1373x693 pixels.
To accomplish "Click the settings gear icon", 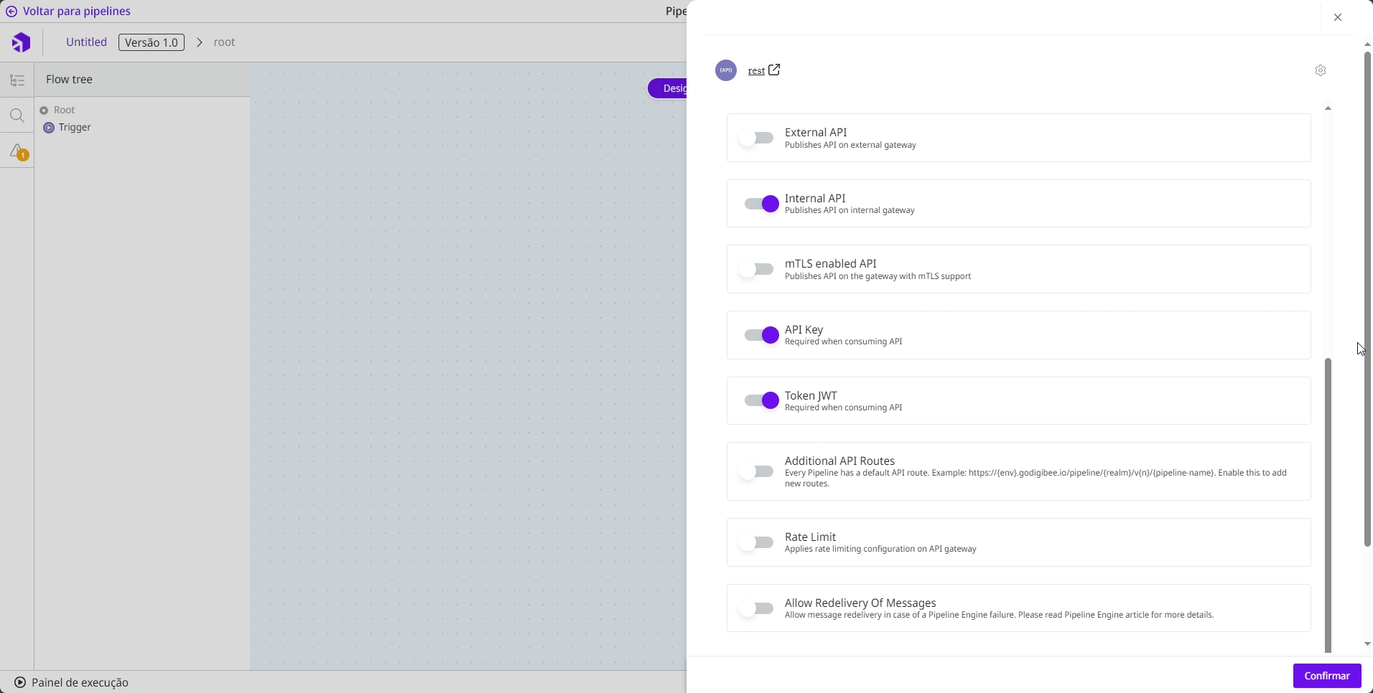I will tap(1321, 70).
